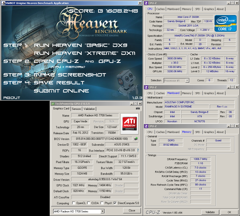Open Memory tab in top CPU-Z window
The image size is (240, 216).
pos(187,9)
